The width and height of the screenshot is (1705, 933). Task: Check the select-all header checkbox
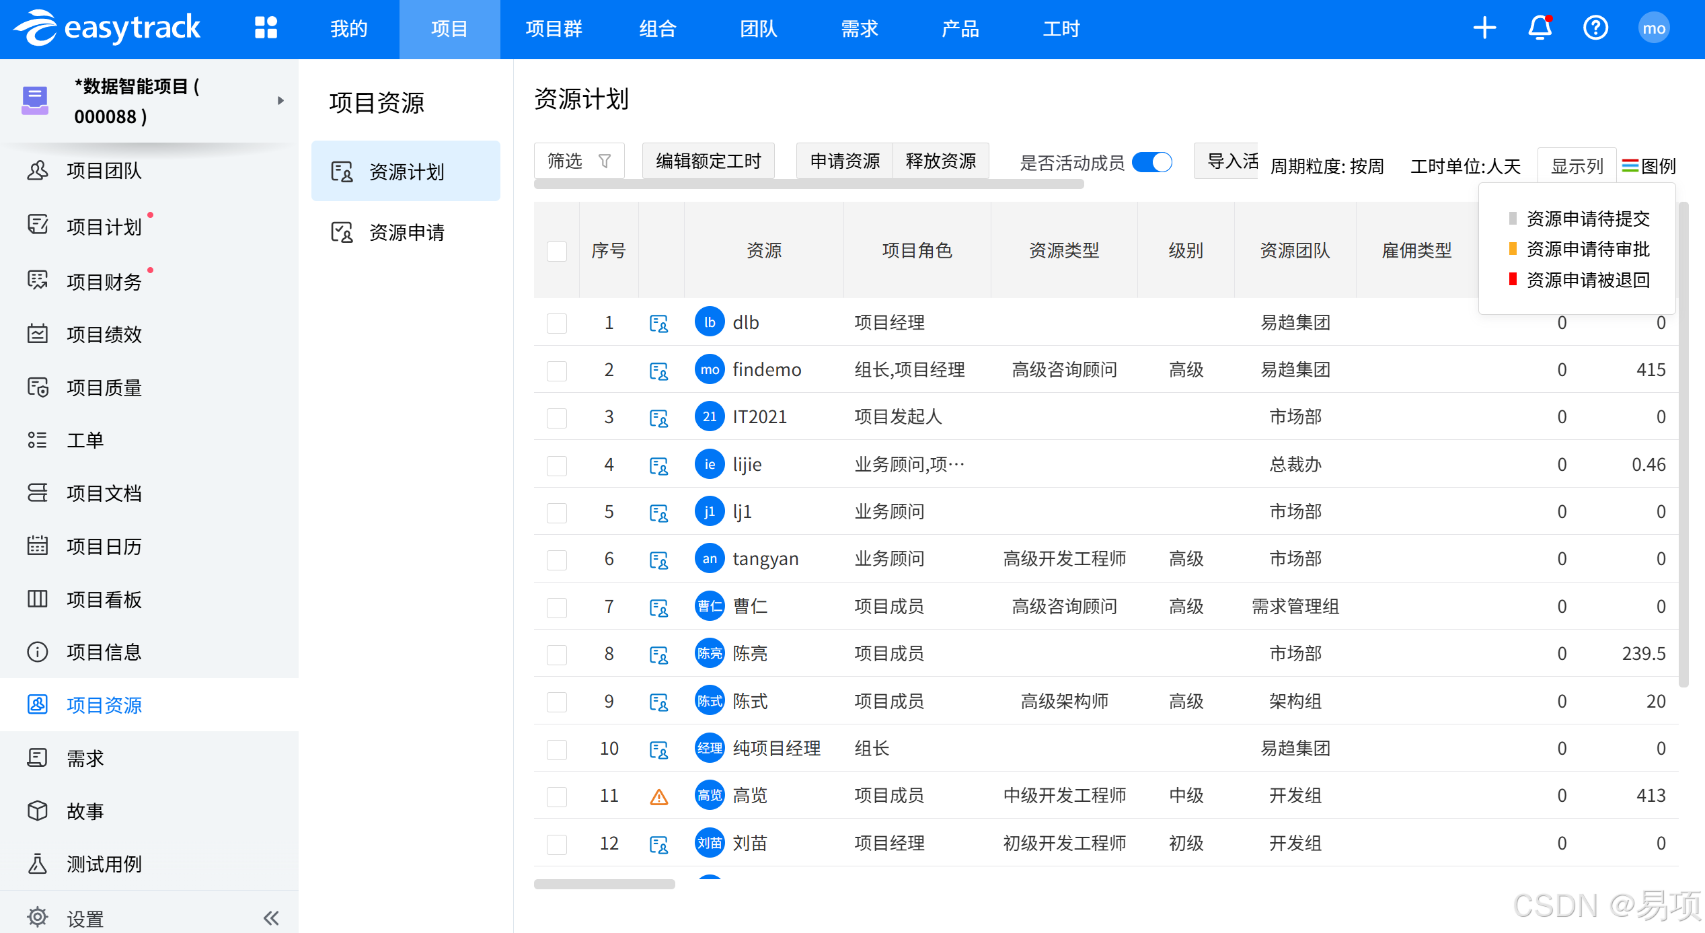pyautogui.click(x=557, y=251)
